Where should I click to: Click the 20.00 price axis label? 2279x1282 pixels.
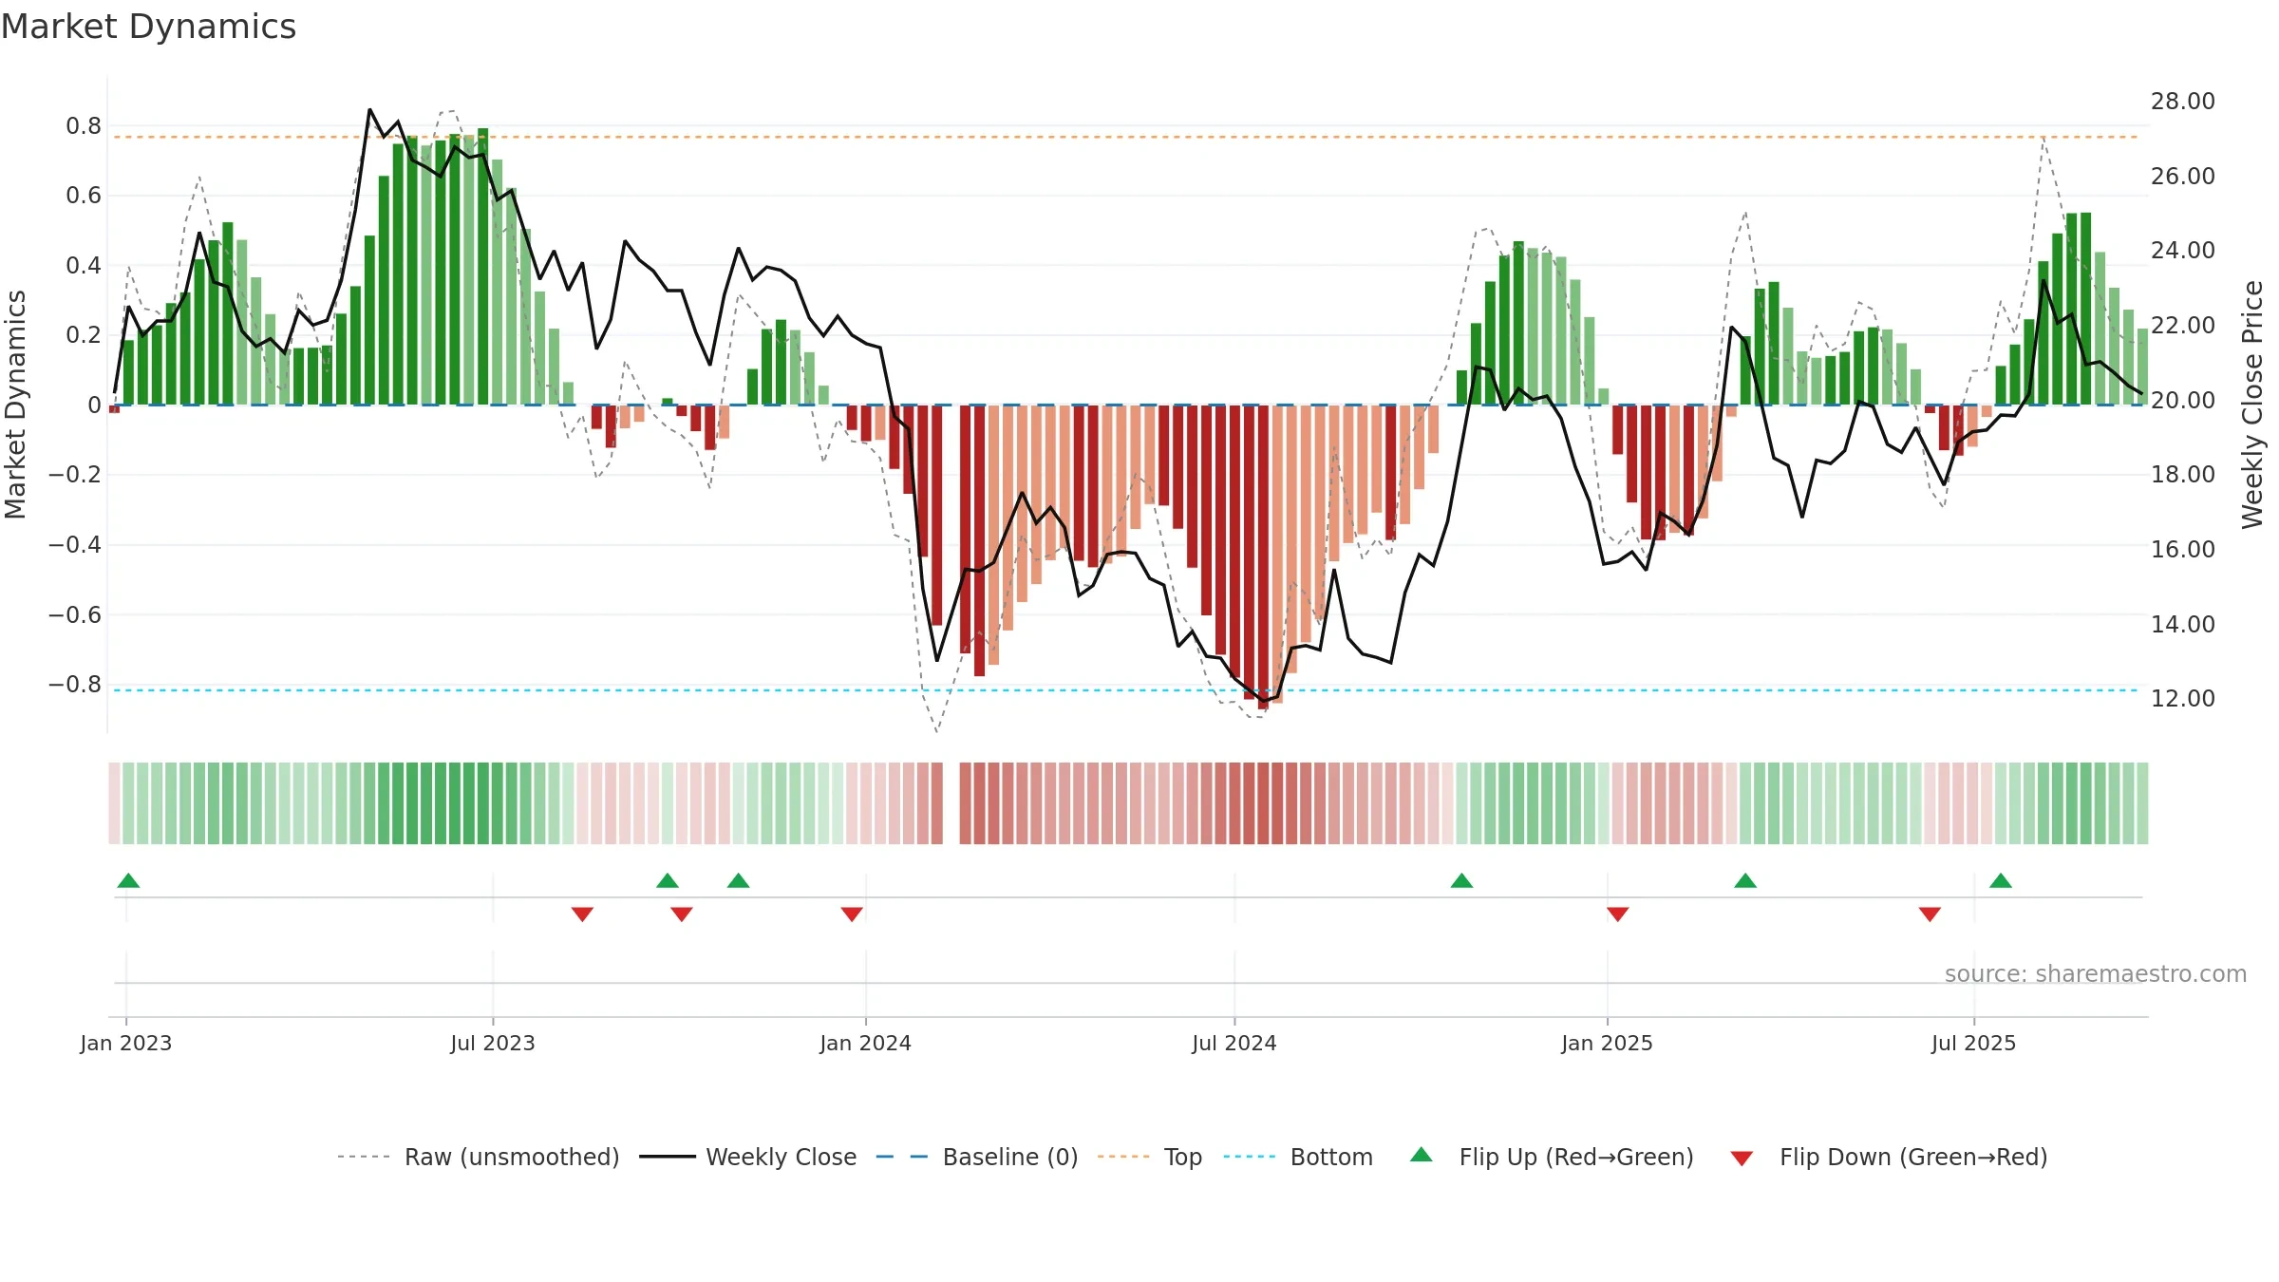tap(2183, 400)
